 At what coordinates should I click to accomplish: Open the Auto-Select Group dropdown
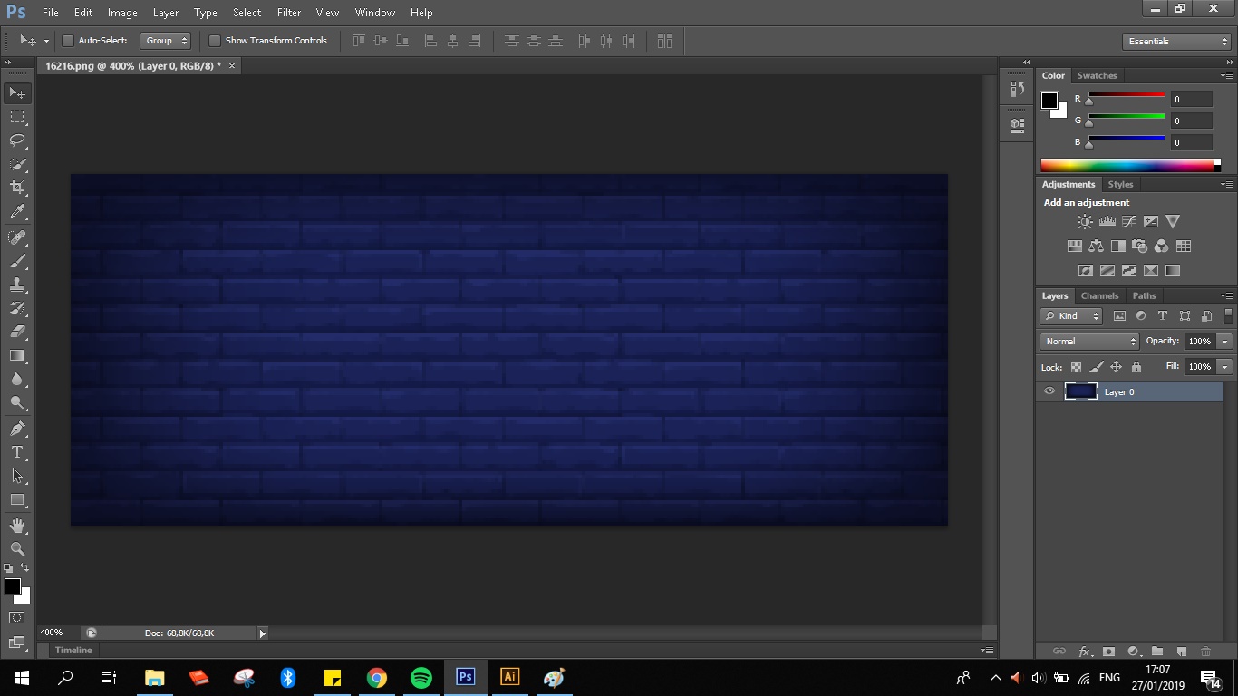point(166,41)
